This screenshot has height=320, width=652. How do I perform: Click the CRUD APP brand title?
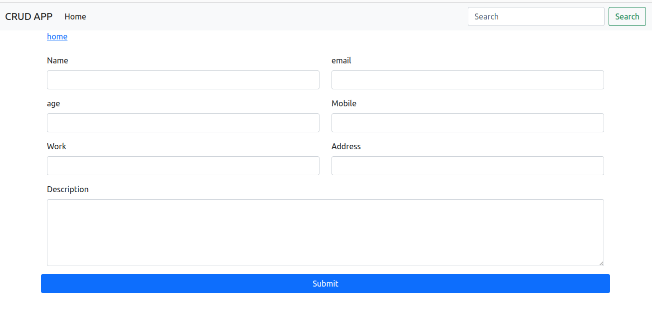pos(28,16)
